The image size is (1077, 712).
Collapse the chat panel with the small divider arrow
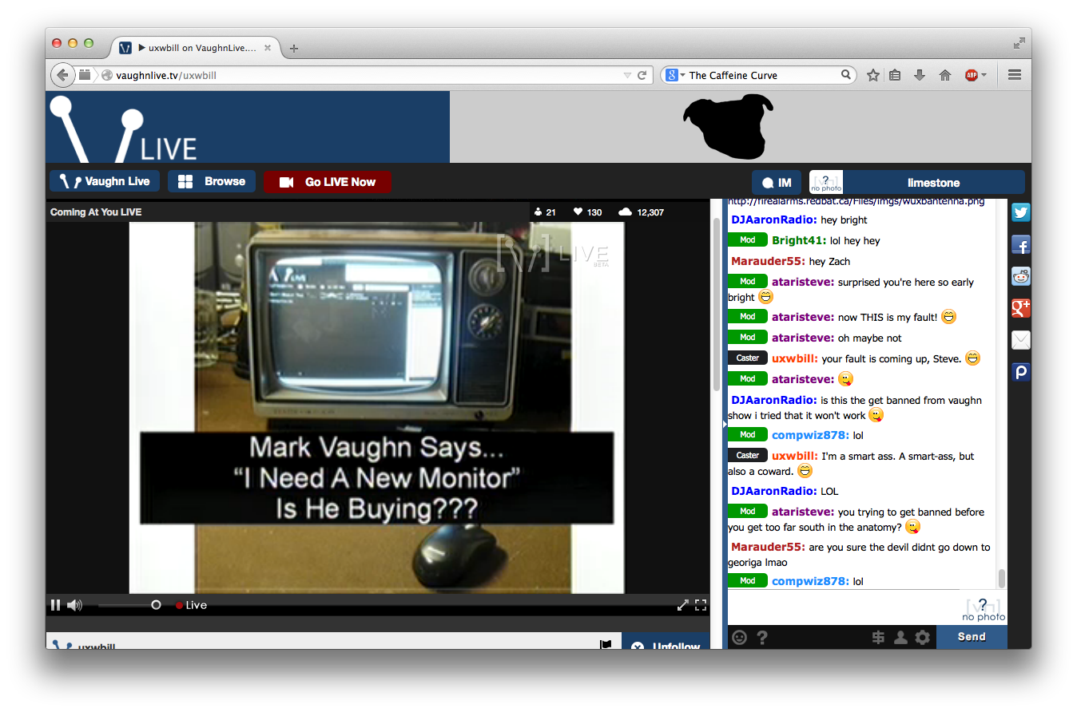725,425
